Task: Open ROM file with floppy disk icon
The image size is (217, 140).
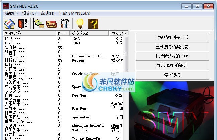Action: point(10,24)
